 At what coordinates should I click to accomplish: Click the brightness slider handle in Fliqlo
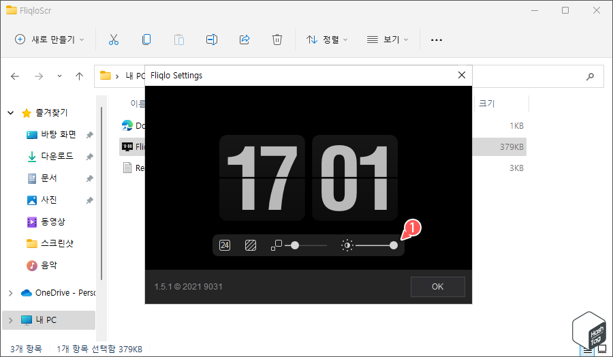point(394,245)
